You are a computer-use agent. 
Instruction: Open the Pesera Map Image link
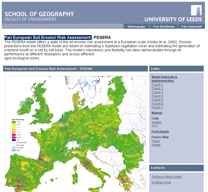pos(156,145)
